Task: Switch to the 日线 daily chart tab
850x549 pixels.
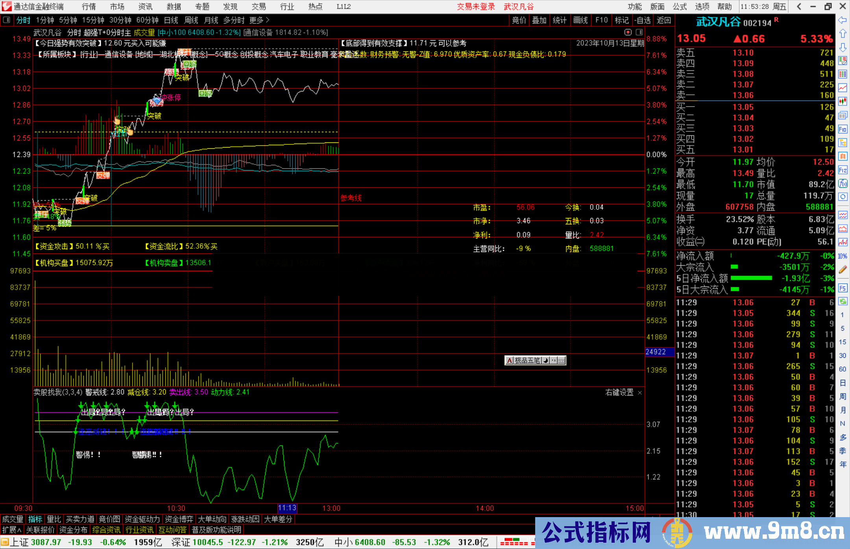Action: [x=171, y=20]
